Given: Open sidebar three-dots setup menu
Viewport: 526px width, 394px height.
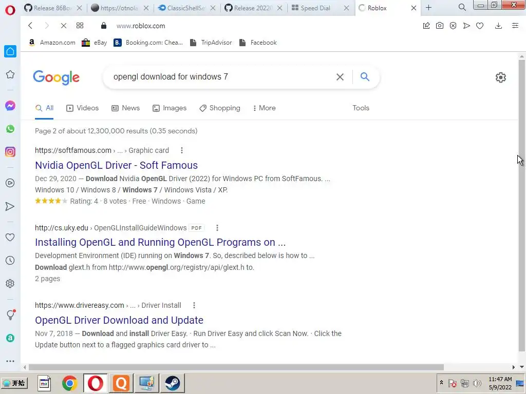Looking at the screenshot, I should tap(10, 361).
